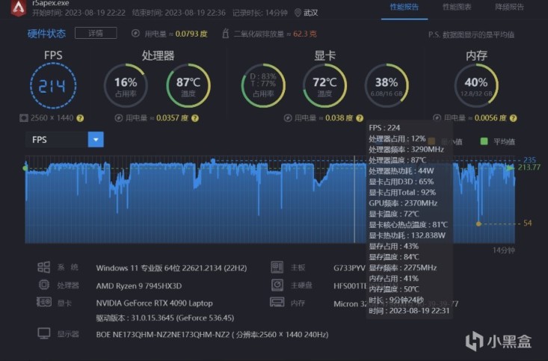Click the resolution icon beside 2560 × 1440
The height and width of the screenshot is (361, 548).
pyautogui.click(x=24, y=118)
